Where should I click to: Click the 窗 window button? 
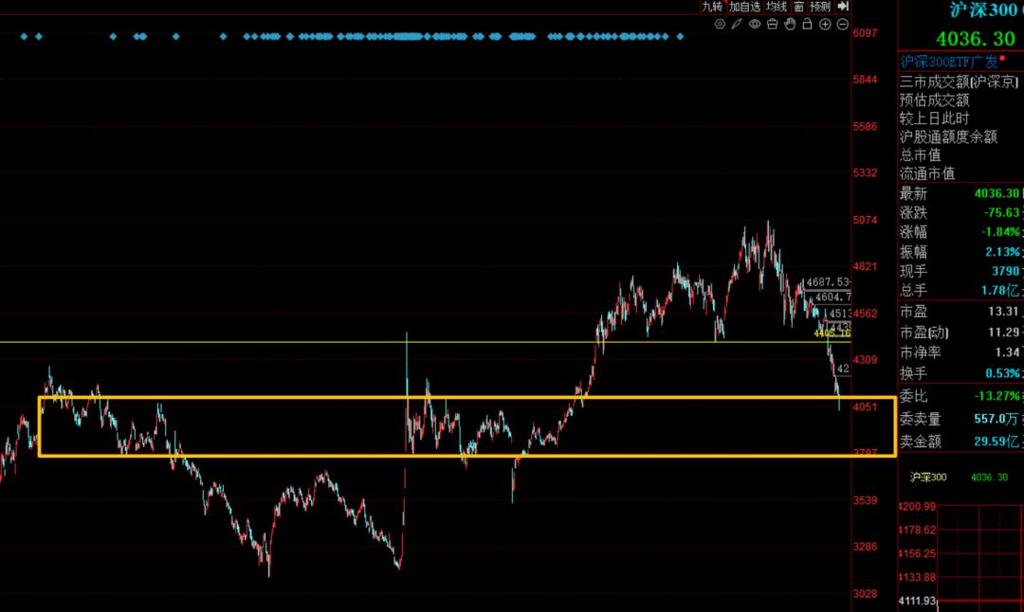point(798,7)
